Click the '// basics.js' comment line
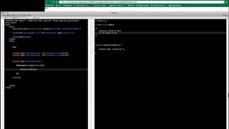The height and width of the screenshot is (129, 229). click(x=101, y=21)
